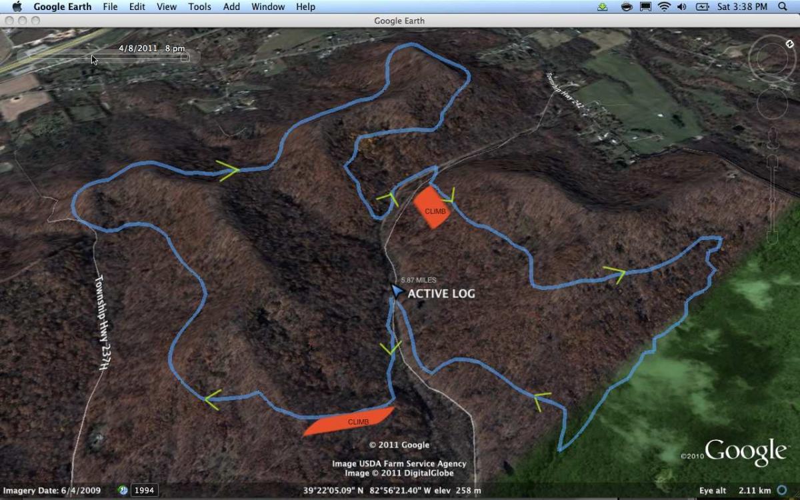800x500 pixels.
Task: Click the battery status menu bar icon
Action: pyautogui.click(x=703, y=7)
